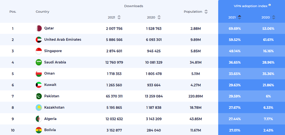Click the Kazakhstan flag icon
Screen dimensions: 285x135
click(x=39, y=108)
